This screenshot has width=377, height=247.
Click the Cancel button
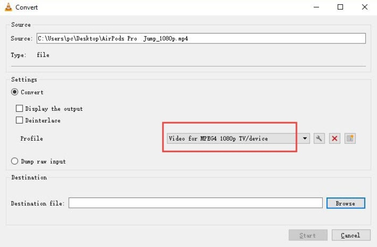350,235
